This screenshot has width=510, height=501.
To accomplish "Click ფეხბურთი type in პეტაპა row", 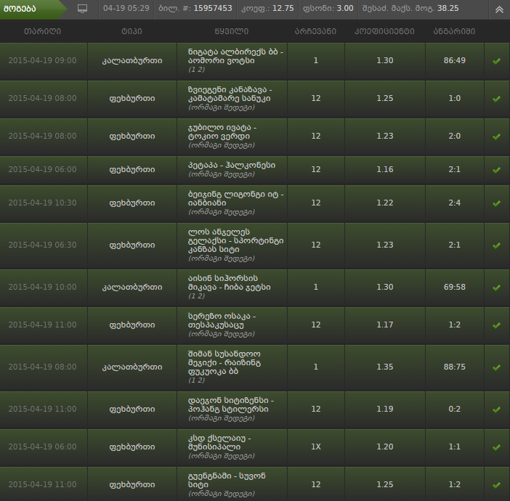I will click(132, 170).
